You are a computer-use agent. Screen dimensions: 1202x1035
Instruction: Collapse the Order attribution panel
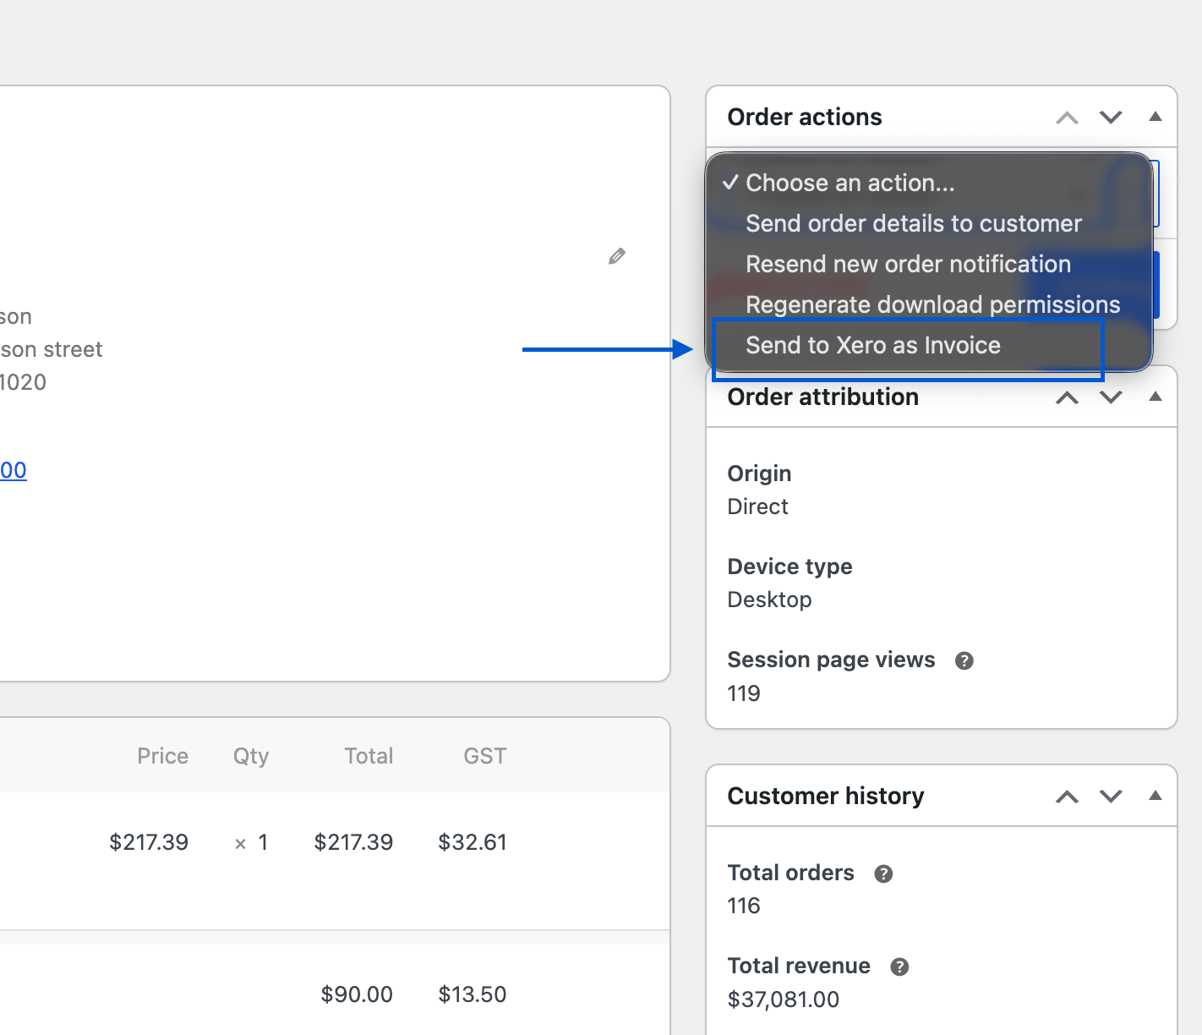click(1156, 397)
